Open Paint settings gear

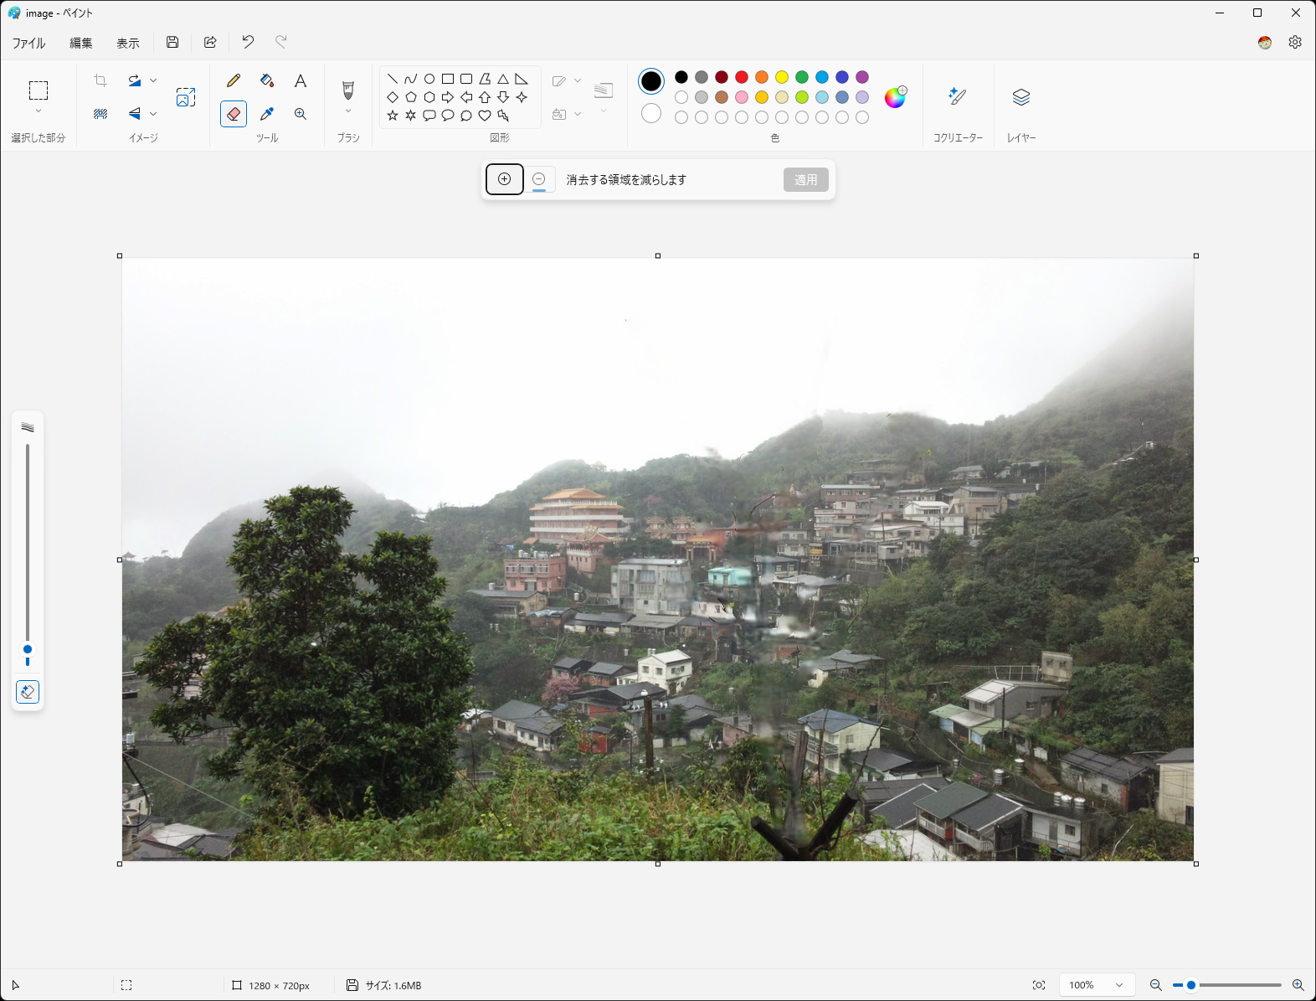click(1295, 42)
